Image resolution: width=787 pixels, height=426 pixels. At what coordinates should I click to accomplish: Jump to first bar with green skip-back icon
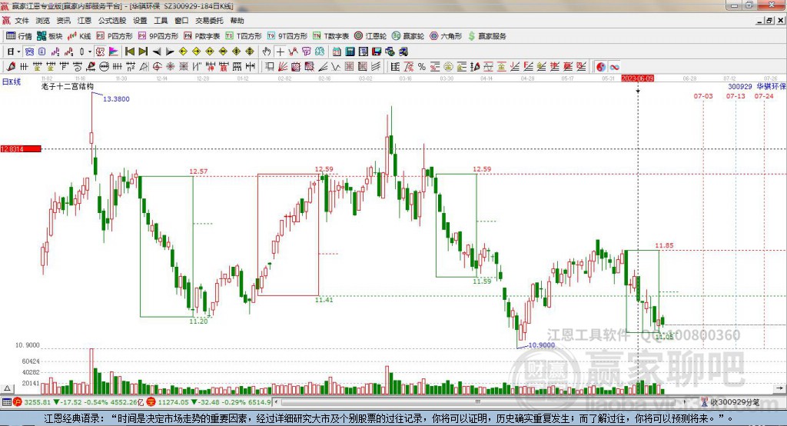[129, 52]
